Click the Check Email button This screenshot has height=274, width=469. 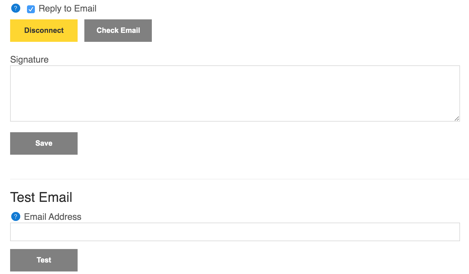pyautogui.click(x=118, y=31)
